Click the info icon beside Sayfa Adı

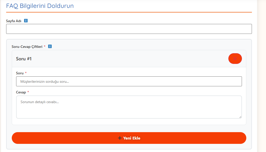(x=26, y=21)
